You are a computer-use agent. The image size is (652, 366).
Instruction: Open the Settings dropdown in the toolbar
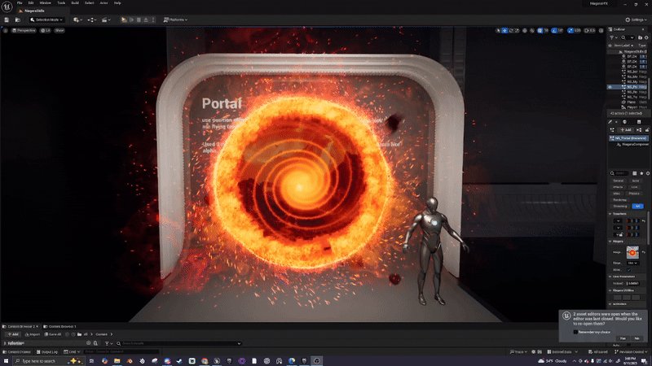pos(636,20)
